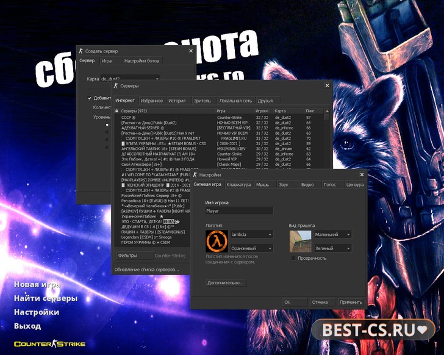Select the ГЕРОИ УКРАИНЫ © + CSDM row

[x=152, y=242]
